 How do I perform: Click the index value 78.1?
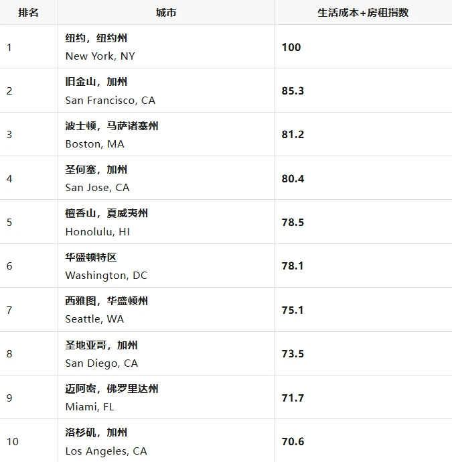pyautogui.click(x=292, y=266)
